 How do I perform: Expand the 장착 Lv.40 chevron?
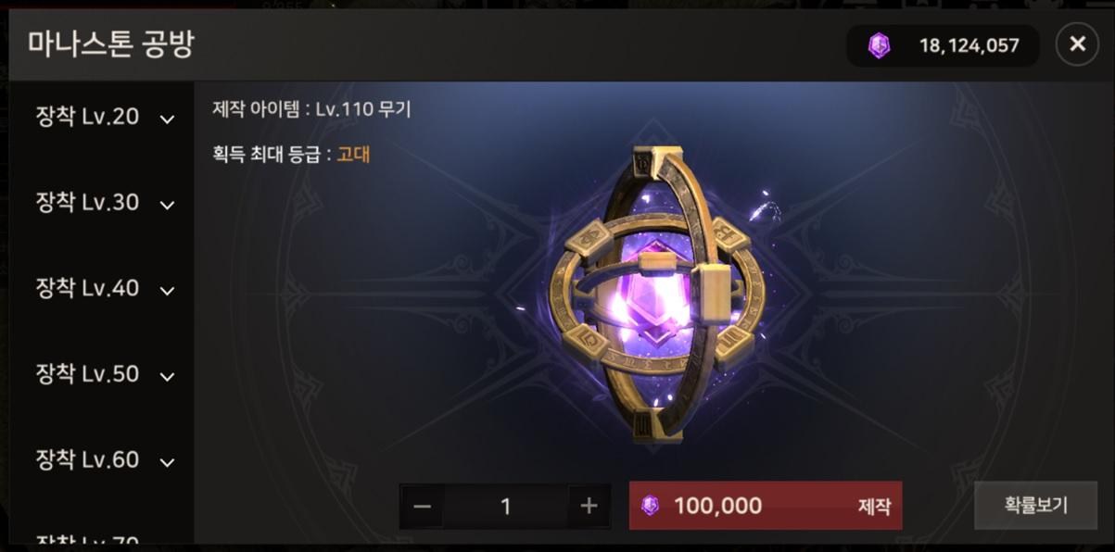click(x=167, y=291)
